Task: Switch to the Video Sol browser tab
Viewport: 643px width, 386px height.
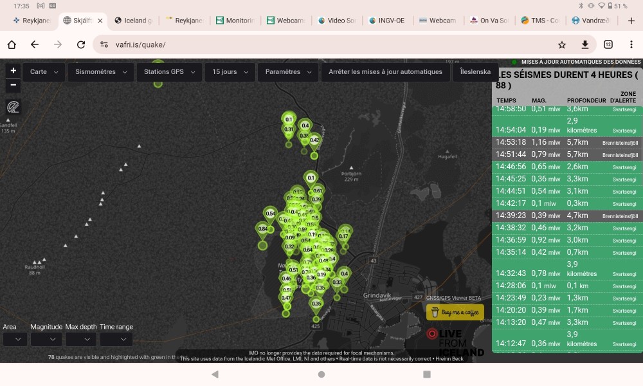Action: 338,21
